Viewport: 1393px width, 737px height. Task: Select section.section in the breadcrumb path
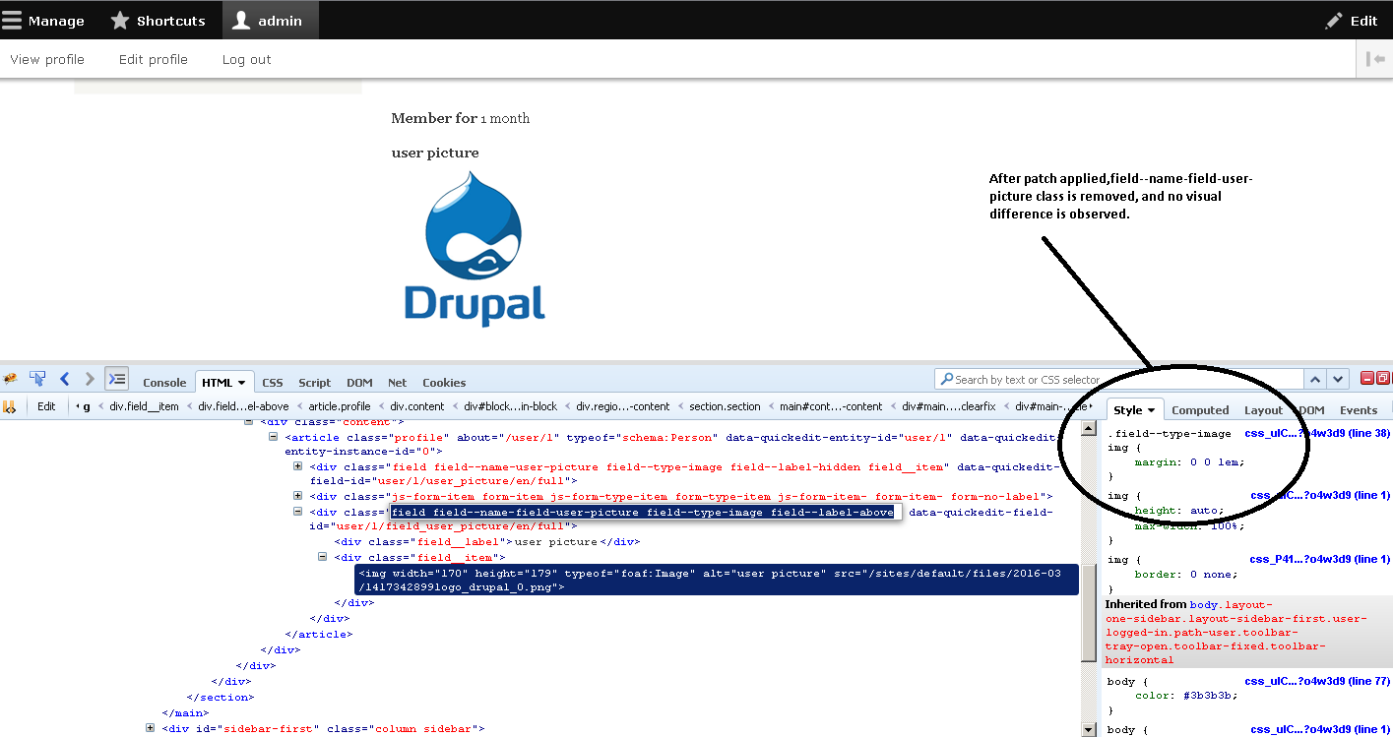click(x=725, y=406)
